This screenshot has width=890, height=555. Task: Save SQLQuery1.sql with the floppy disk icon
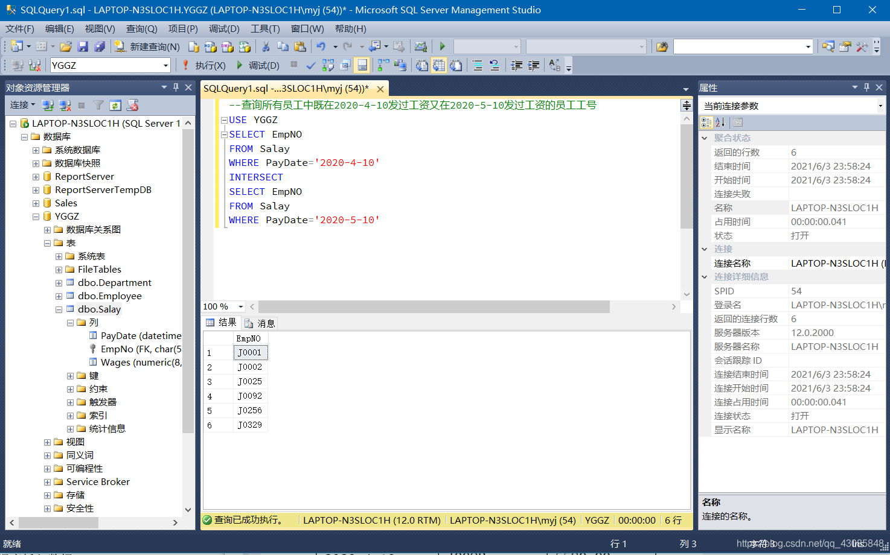(83, 46)
